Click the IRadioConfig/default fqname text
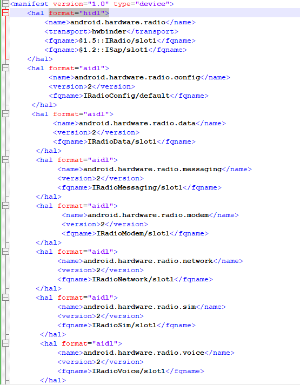The image size is (300, 385). point(126,96)
